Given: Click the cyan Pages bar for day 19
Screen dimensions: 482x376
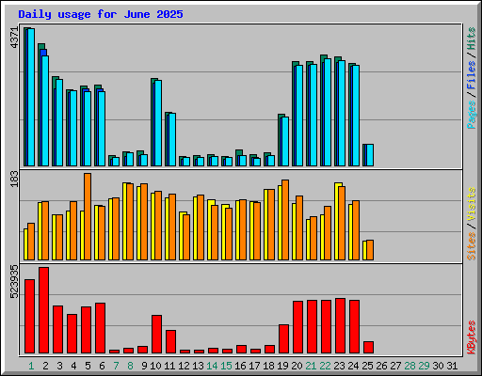Looking at the screenshot, I should (x=285, y=141).
